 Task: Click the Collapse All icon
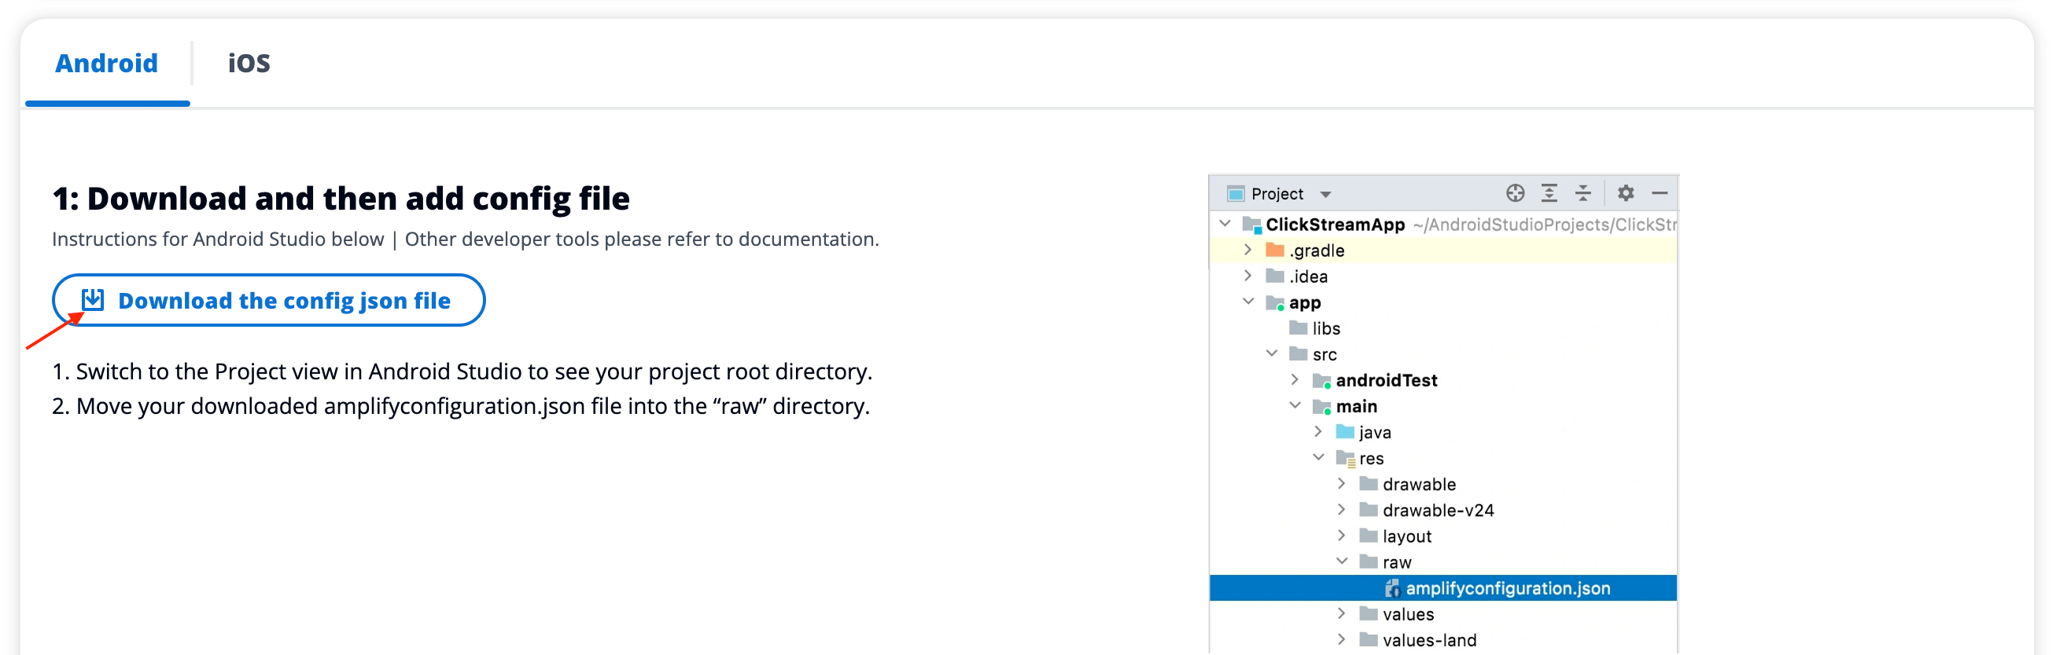click(x=1583, y=193)
